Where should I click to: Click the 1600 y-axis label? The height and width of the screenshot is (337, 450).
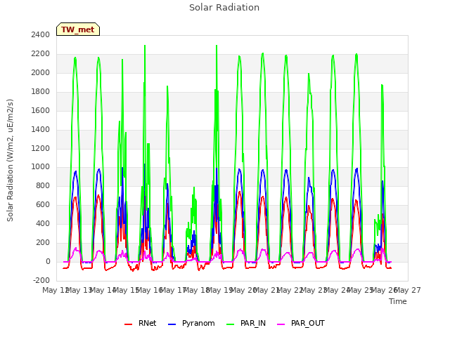(41, 110)
